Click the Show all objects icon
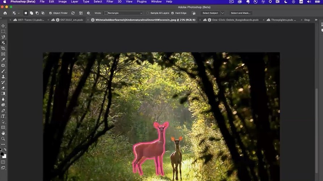Viewport: 323px width, 181px height. (81, 13)
